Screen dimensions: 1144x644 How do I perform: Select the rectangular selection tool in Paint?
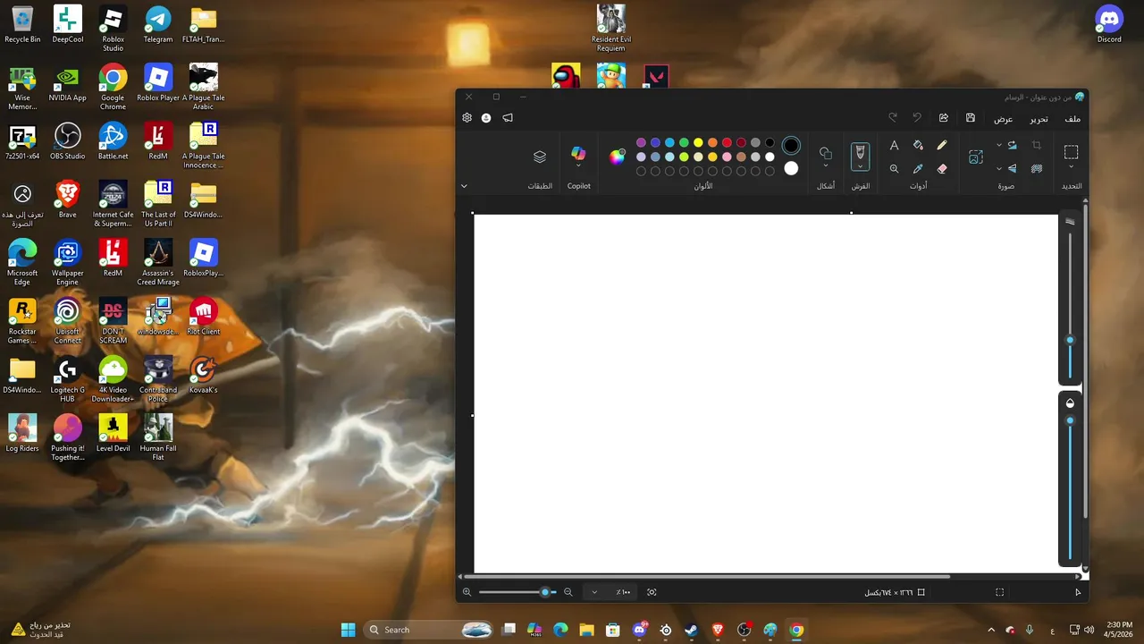1071,152
